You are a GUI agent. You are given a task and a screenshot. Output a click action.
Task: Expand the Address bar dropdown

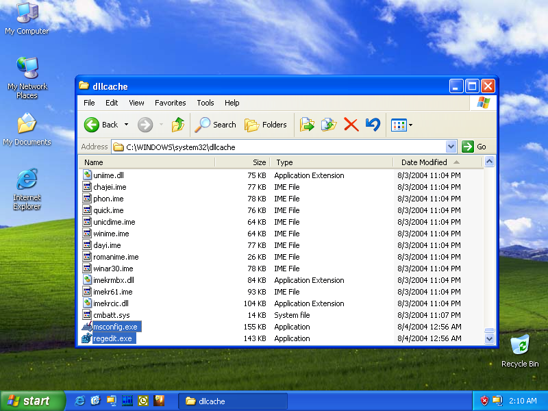[451, 147]
